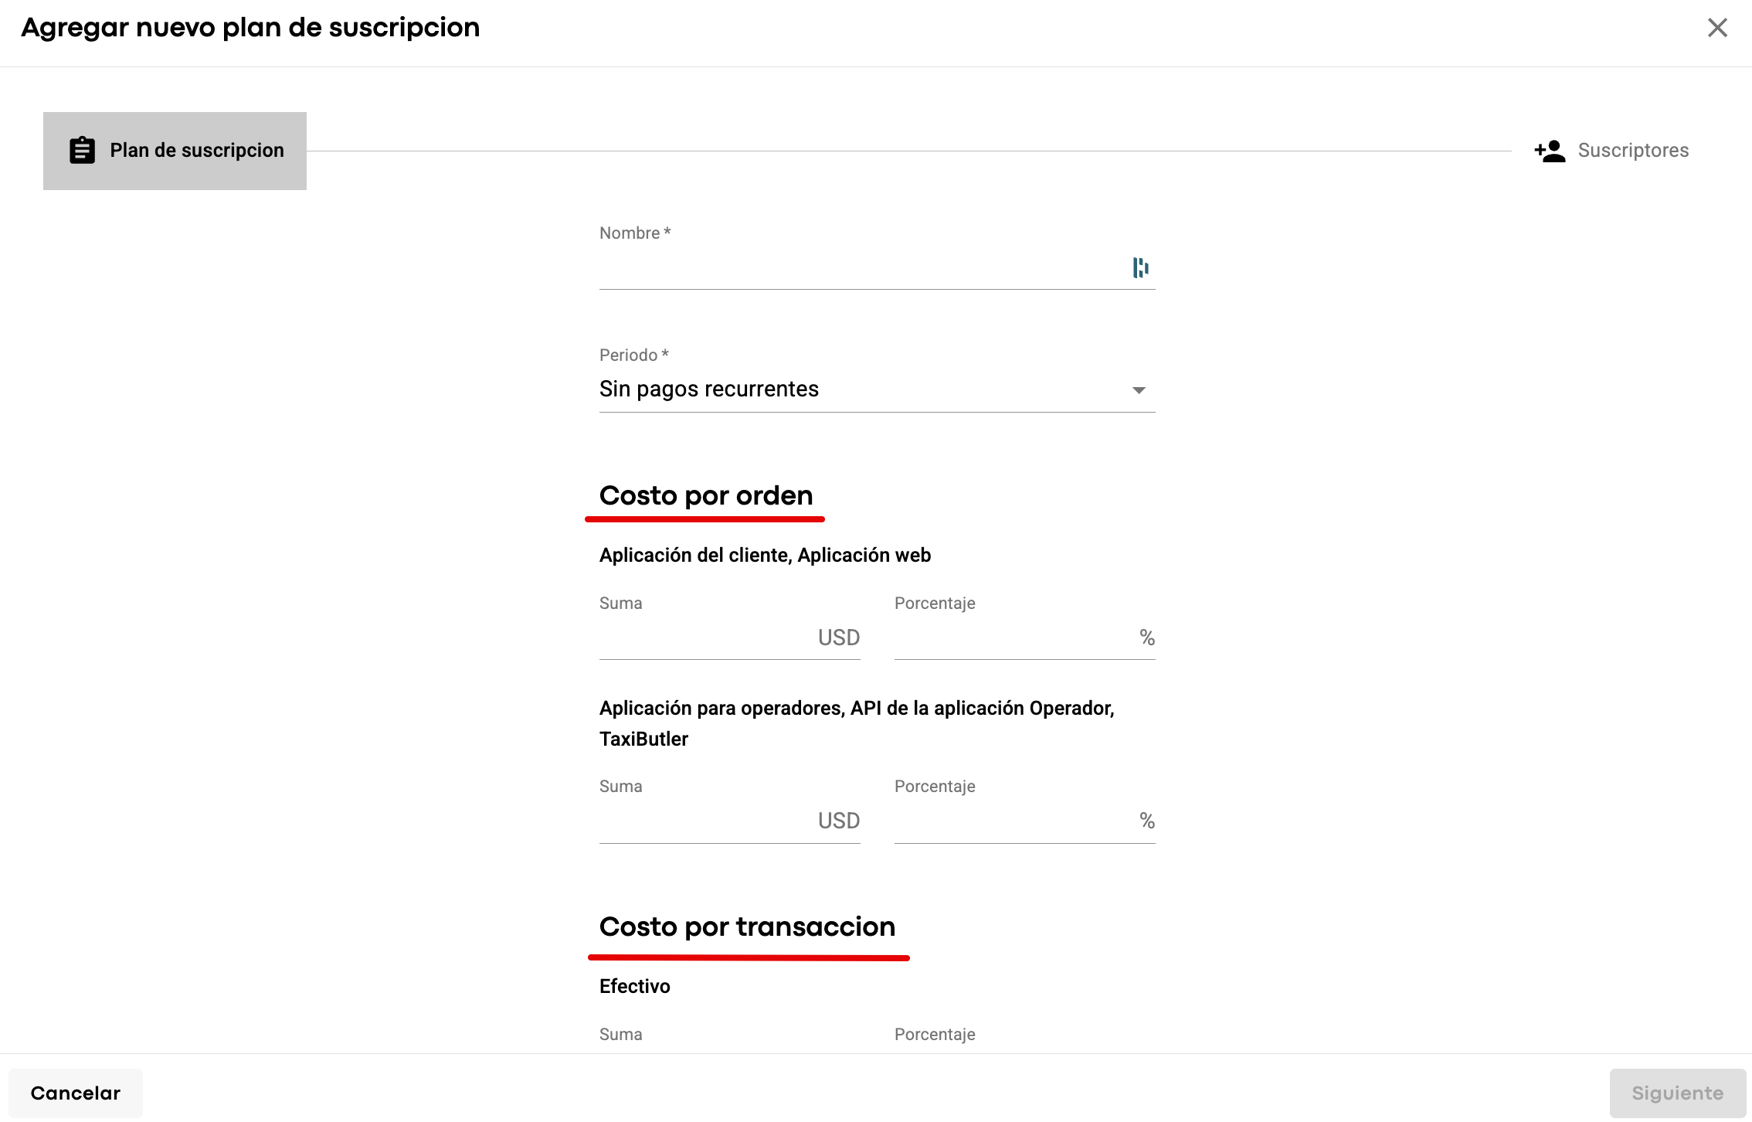The height and width of the screenshot is (1122, 1752).
Task: Click the Suma field for client application
Action: coord(703,638)
